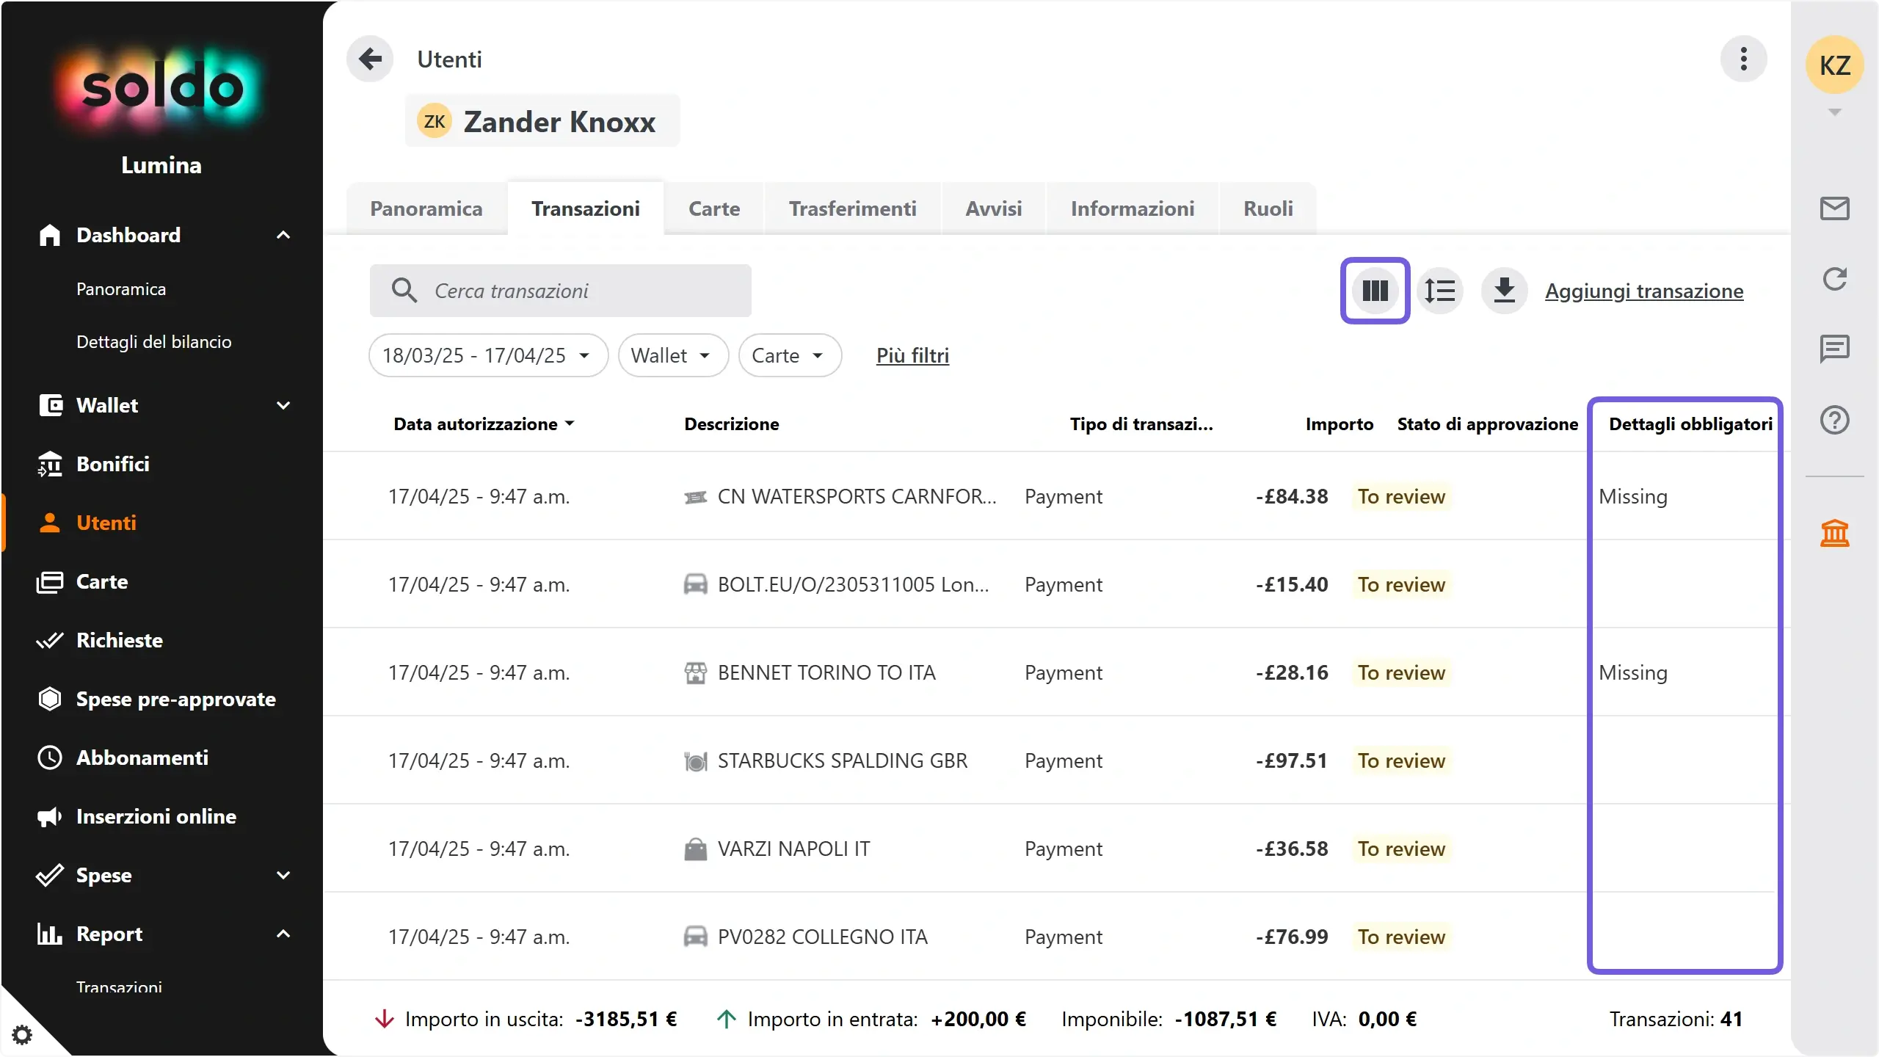
Task: Click the Descrizione column header
Action: 732,424
